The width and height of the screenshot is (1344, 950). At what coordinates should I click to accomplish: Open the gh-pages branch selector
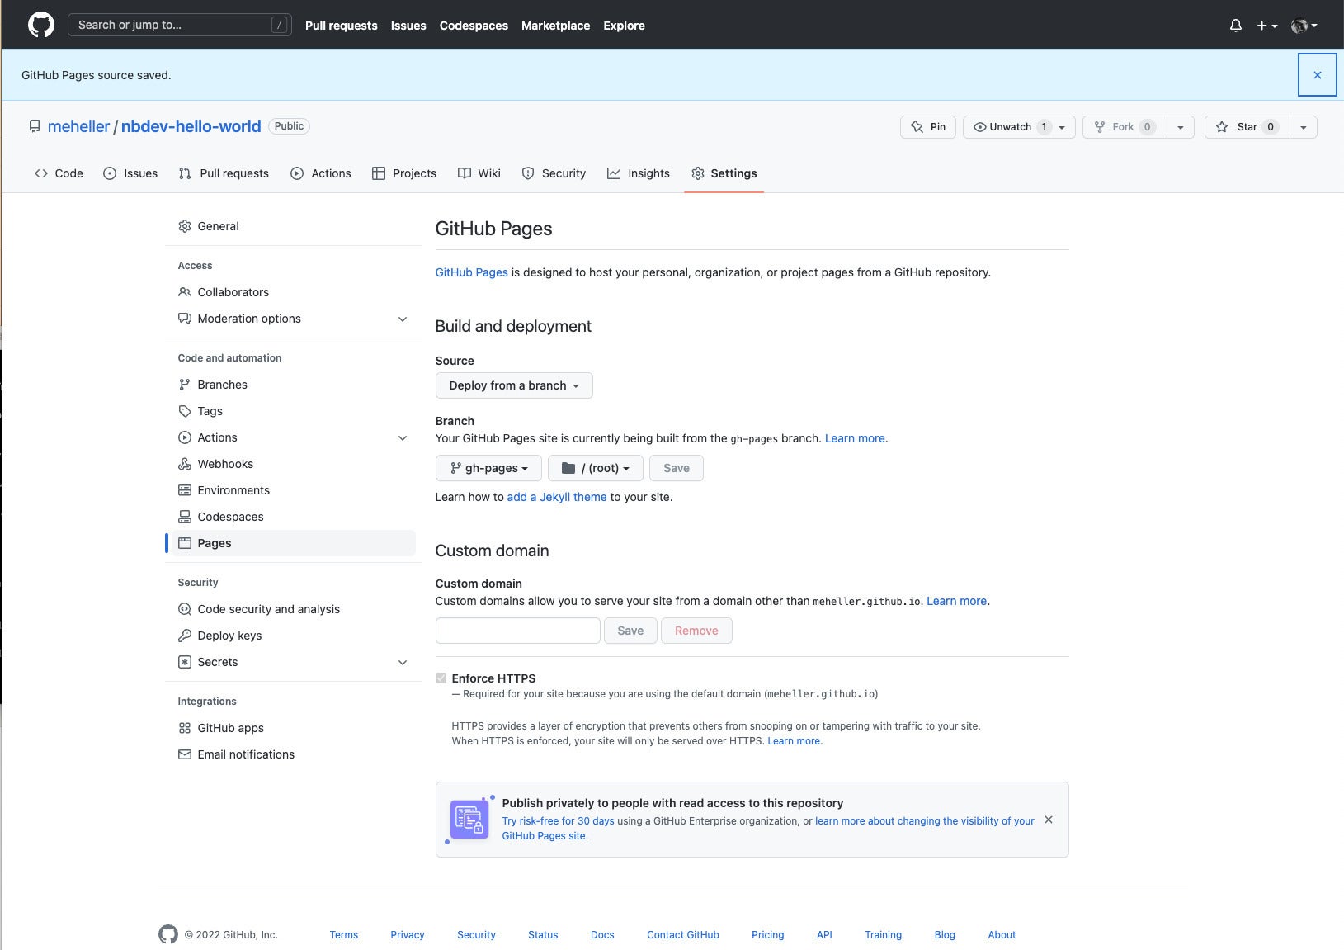pyautogui.click(x=488, y=468)
